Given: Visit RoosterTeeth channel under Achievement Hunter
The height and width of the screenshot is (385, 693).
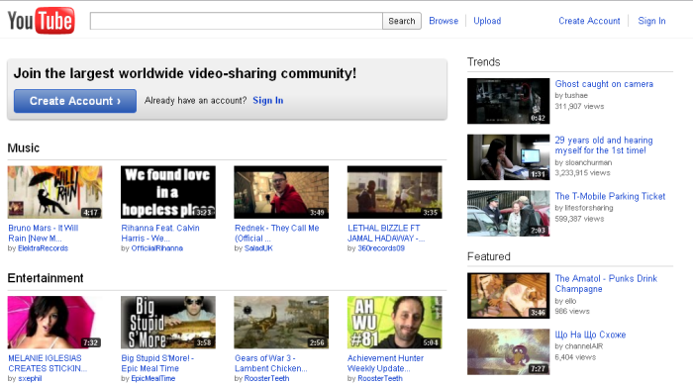Looking at the screenshot, I should coord(379,378).
